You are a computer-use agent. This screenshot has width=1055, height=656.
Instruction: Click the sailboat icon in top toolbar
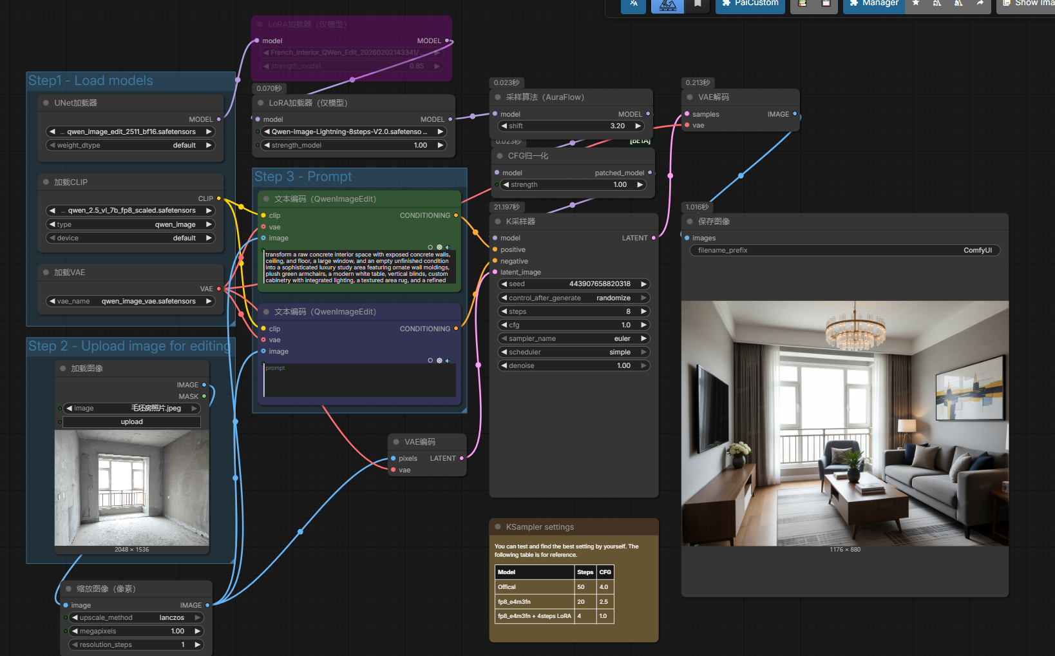tap(668, 5)
